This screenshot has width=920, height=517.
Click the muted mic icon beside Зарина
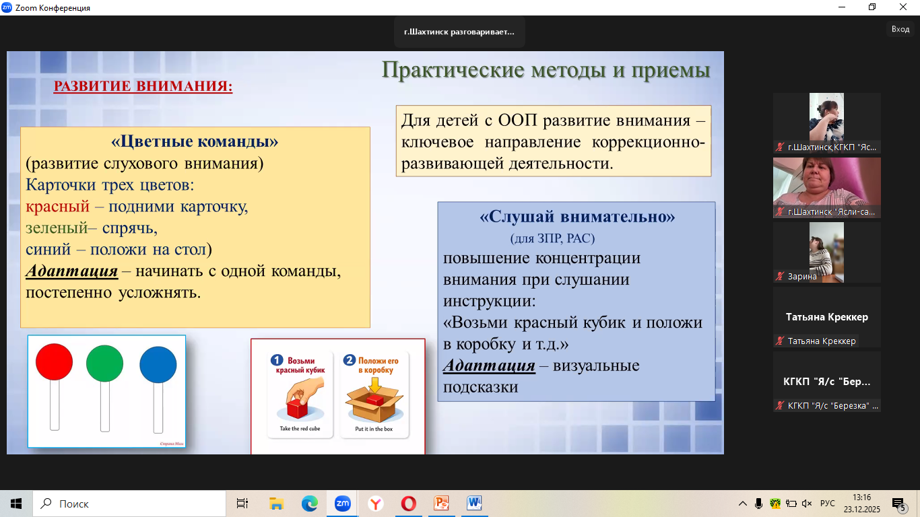(x=781, y=276)
